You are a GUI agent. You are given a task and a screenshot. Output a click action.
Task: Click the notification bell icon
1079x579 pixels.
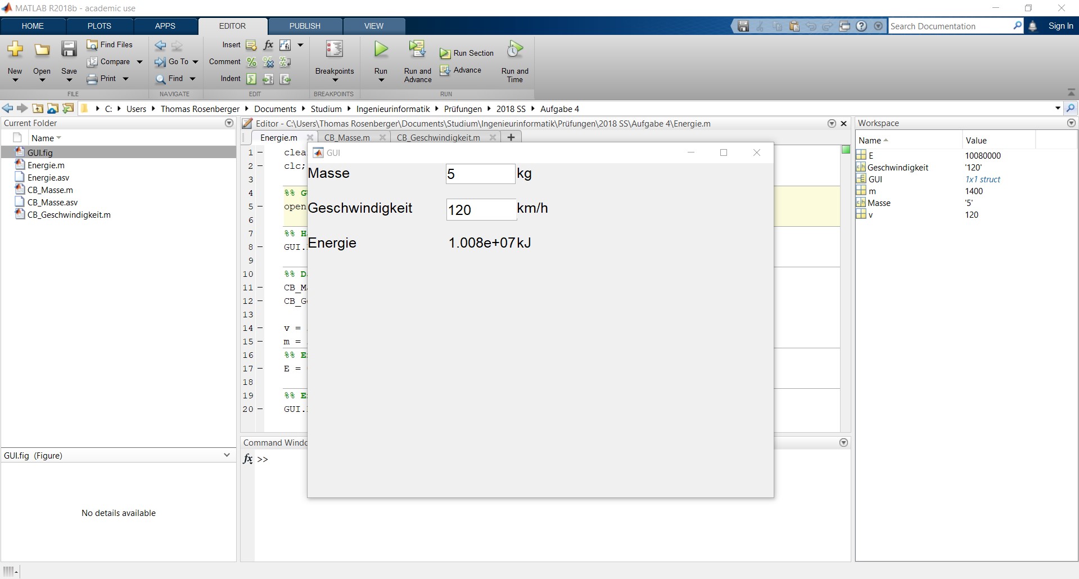click(x=1032, y=26)
